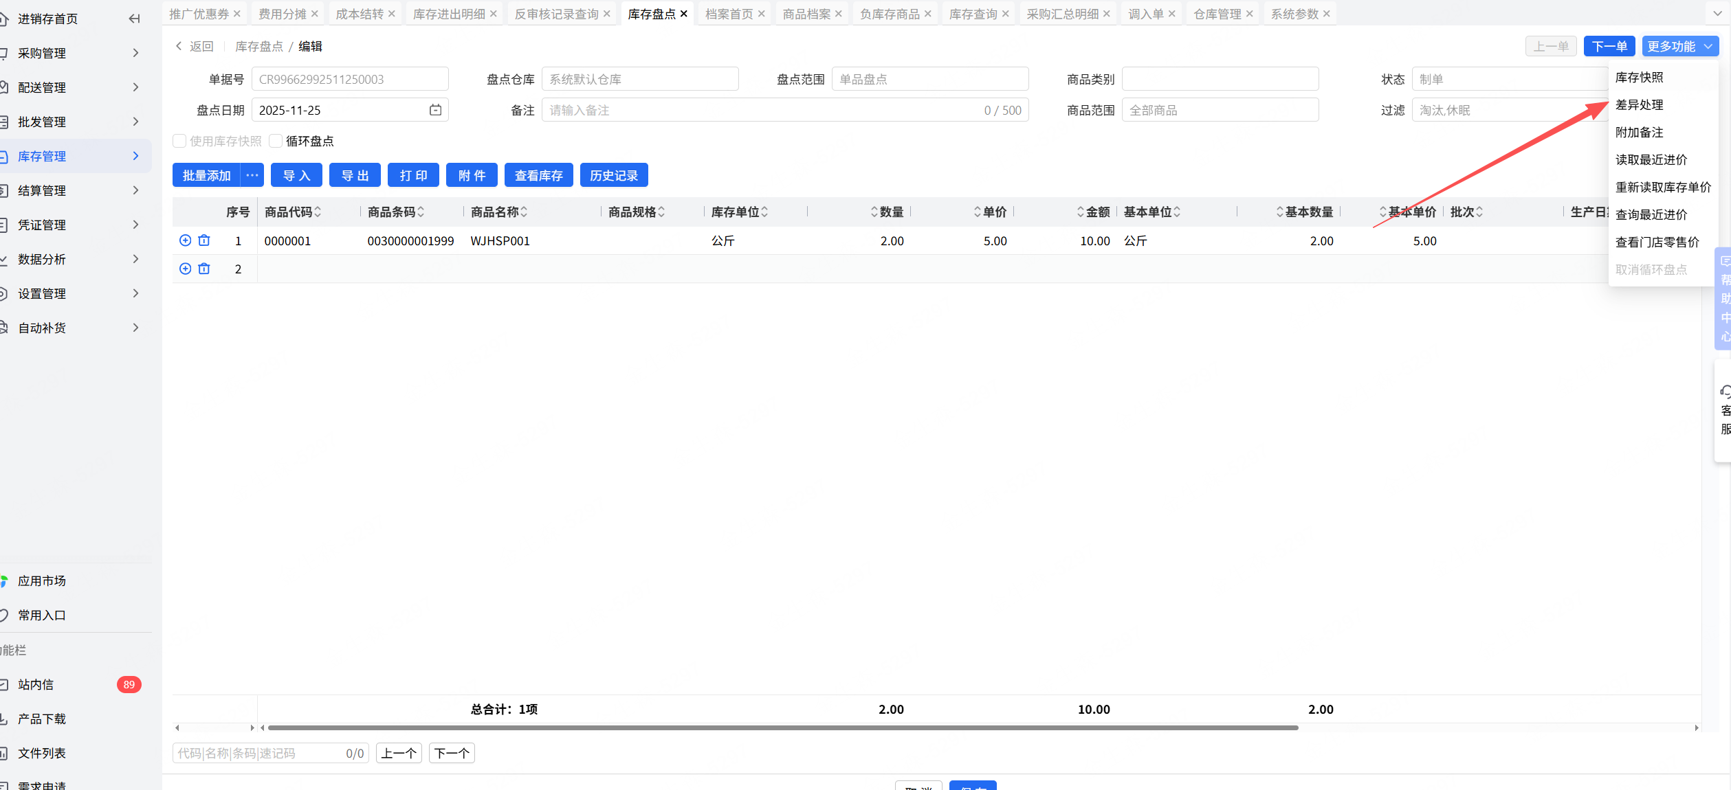
Task: Open the 更多功能 dropdown button
Action: [x=1679, y=46]
